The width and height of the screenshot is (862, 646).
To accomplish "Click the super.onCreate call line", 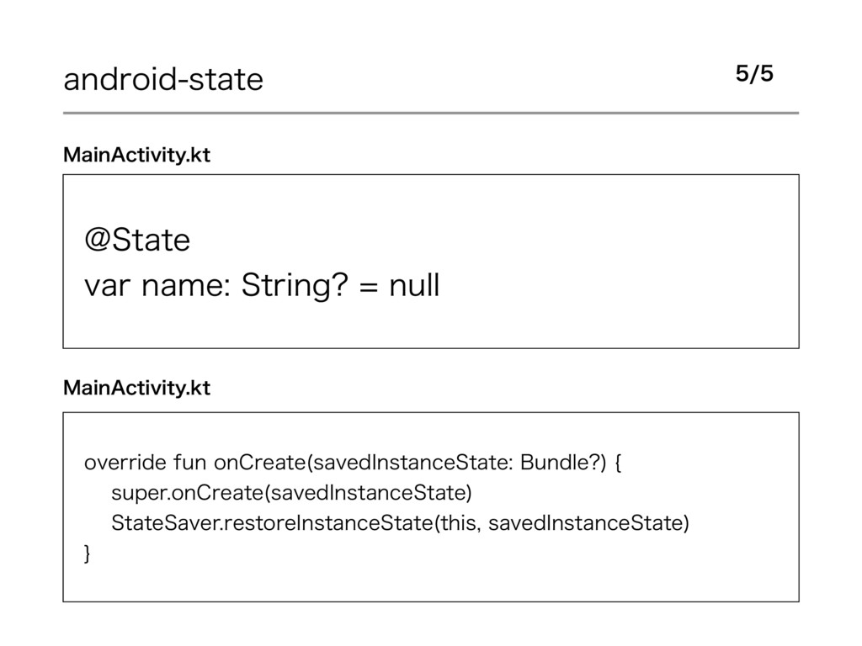I will (291, 493).
